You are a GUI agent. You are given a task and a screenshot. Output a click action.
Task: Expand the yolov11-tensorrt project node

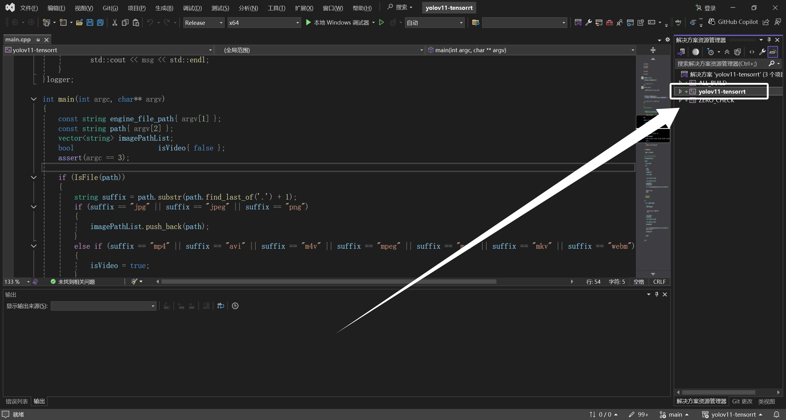click(x=680, y=91)
